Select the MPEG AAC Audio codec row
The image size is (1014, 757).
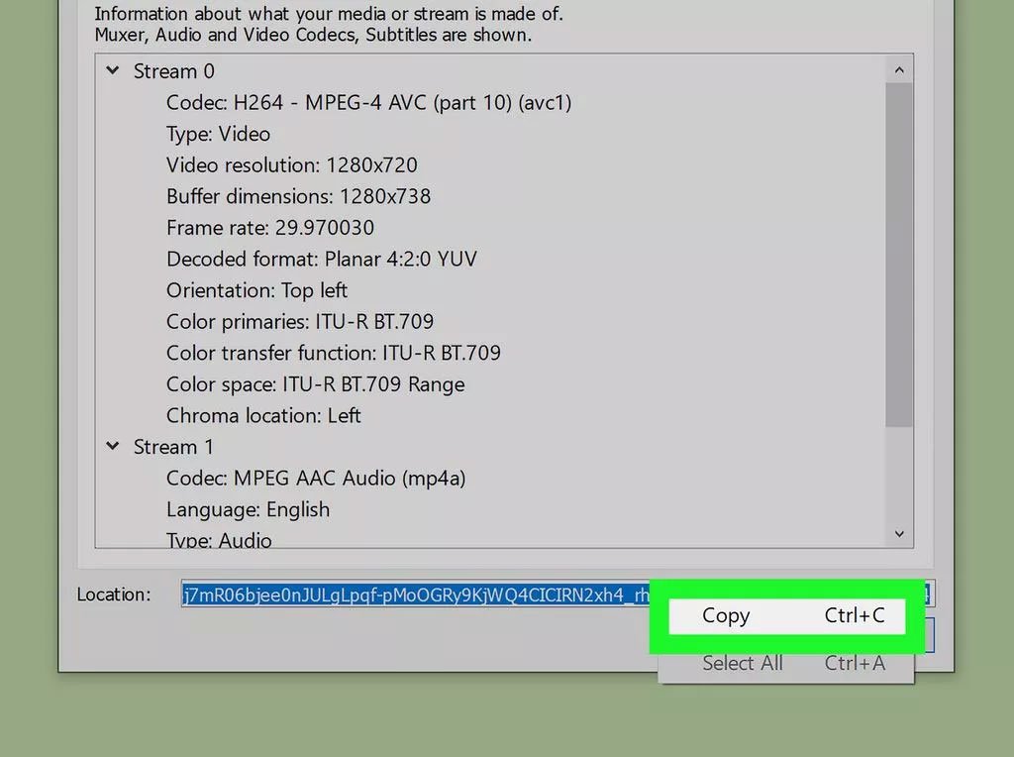(x=316, y=479)
